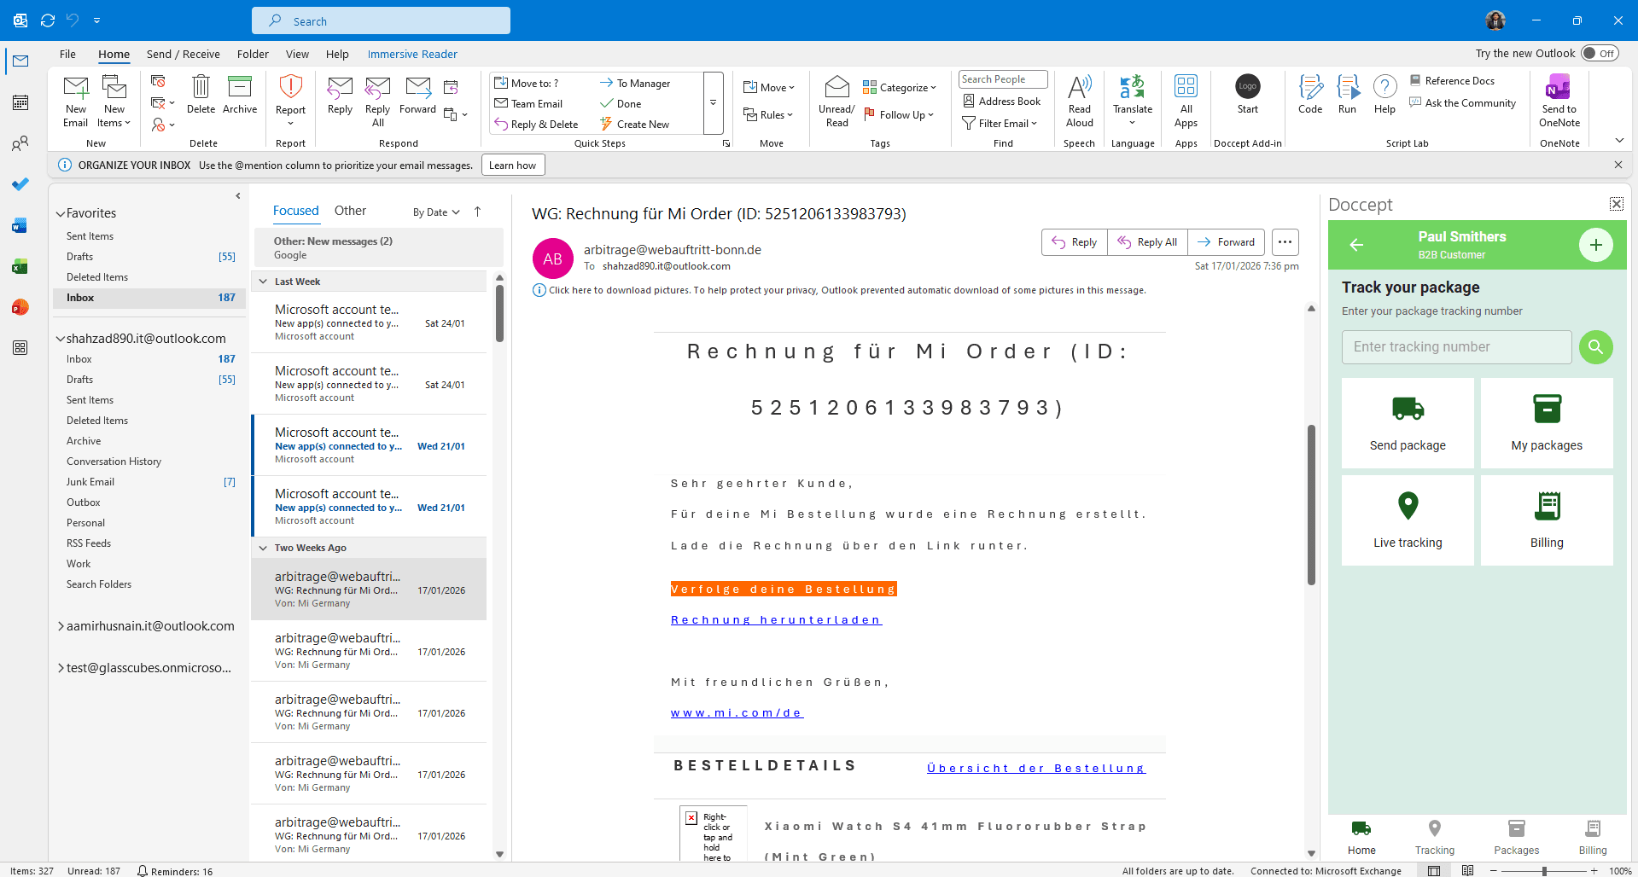
Task: Open People view in navigation bar
Action: pyautogui.click(x=20, y=143)
